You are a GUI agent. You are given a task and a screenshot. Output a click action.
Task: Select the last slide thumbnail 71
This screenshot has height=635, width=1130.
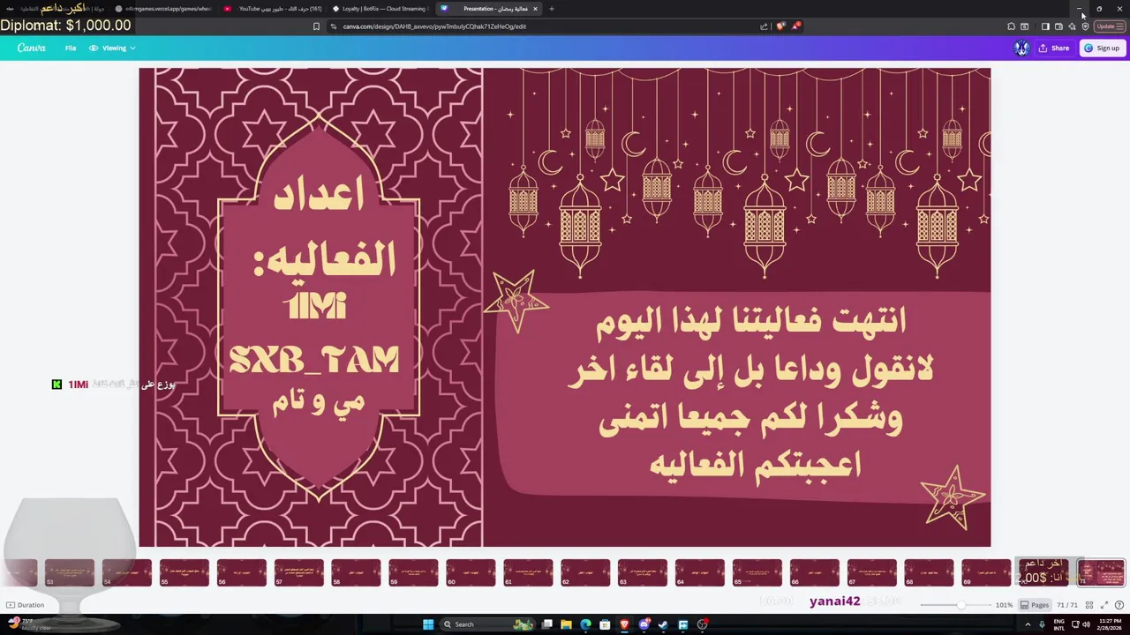click(x=1101, y=572)
